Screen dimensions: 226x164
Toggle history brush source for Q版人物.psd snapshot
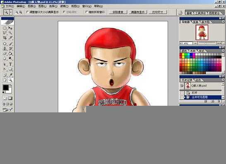182,86
